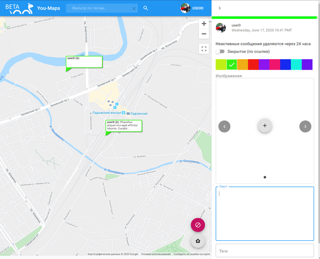Pick the orange color swatch

pos(242,65)
